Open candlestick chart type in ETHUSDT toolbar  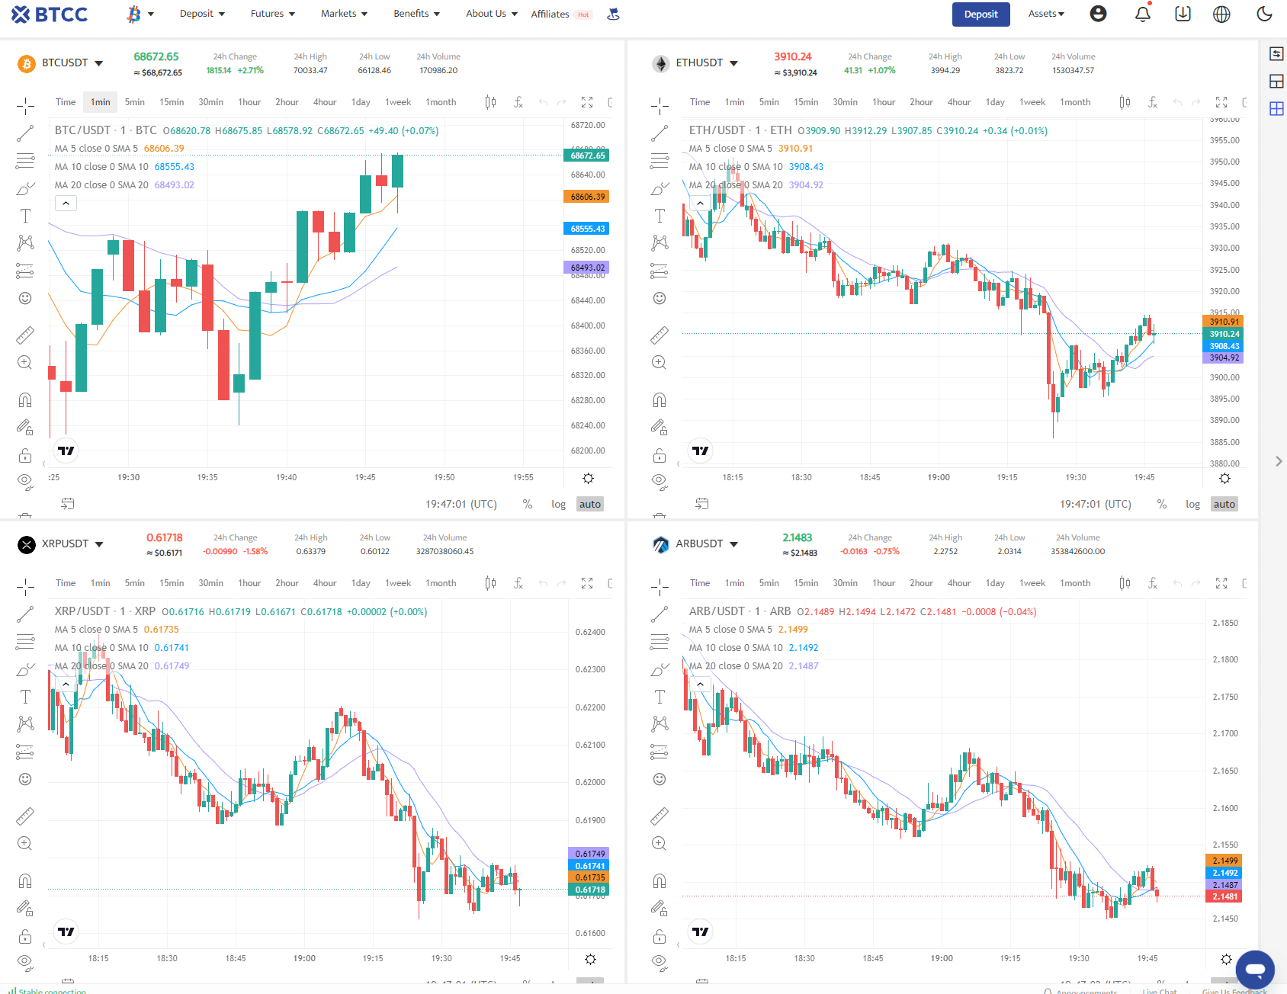point(1125,102)
